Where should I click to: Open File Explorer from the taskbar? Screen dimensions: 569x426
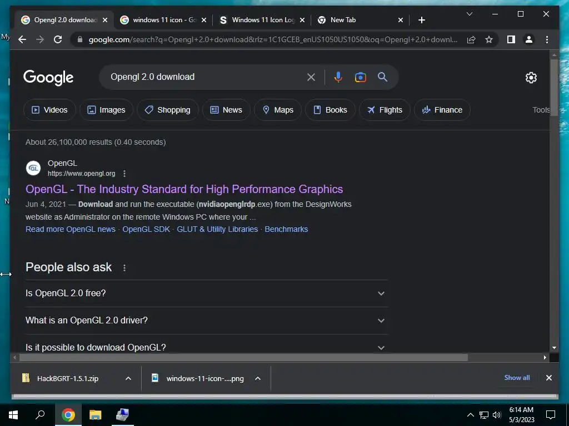96,415
